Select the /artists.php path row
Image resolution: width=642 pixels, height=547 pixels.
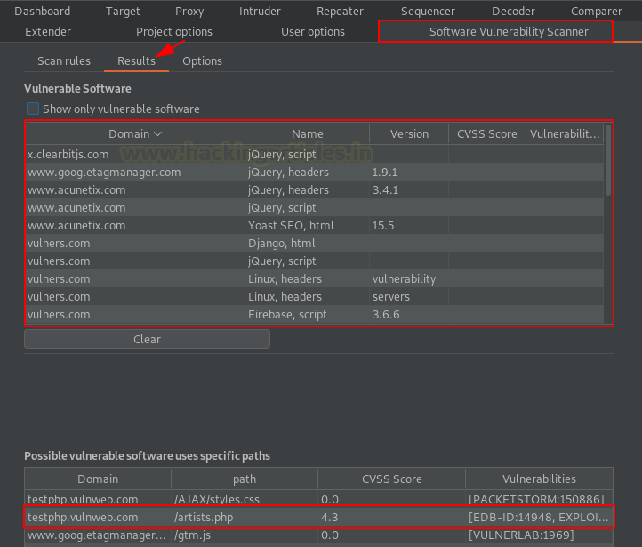(x=318, y=517)
